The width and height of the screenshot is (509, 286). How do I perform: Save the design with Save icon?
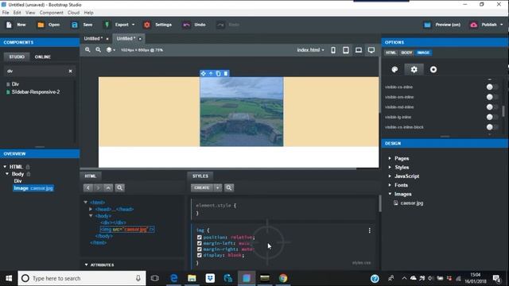click(x=74, y=25)
